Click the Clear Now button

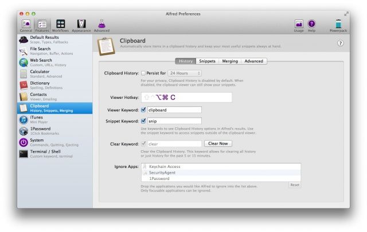click(218, 143)
